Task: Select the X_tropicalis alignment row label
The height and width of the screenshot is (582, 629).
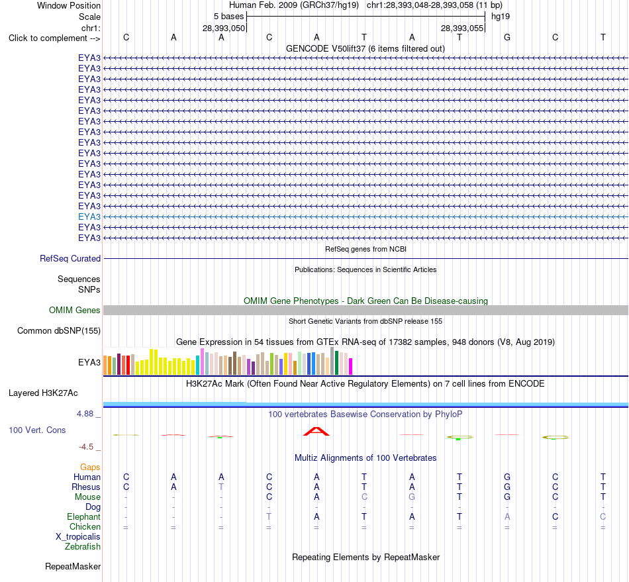Action: click(x=78, y=537)
